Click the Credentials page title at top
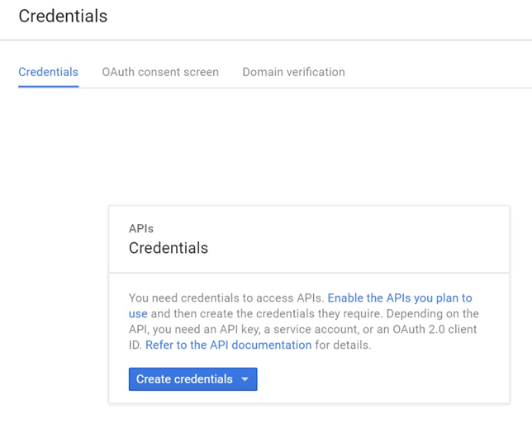Image resolution: width=532 pixels, height=424 pixels. tap(63, 16)
